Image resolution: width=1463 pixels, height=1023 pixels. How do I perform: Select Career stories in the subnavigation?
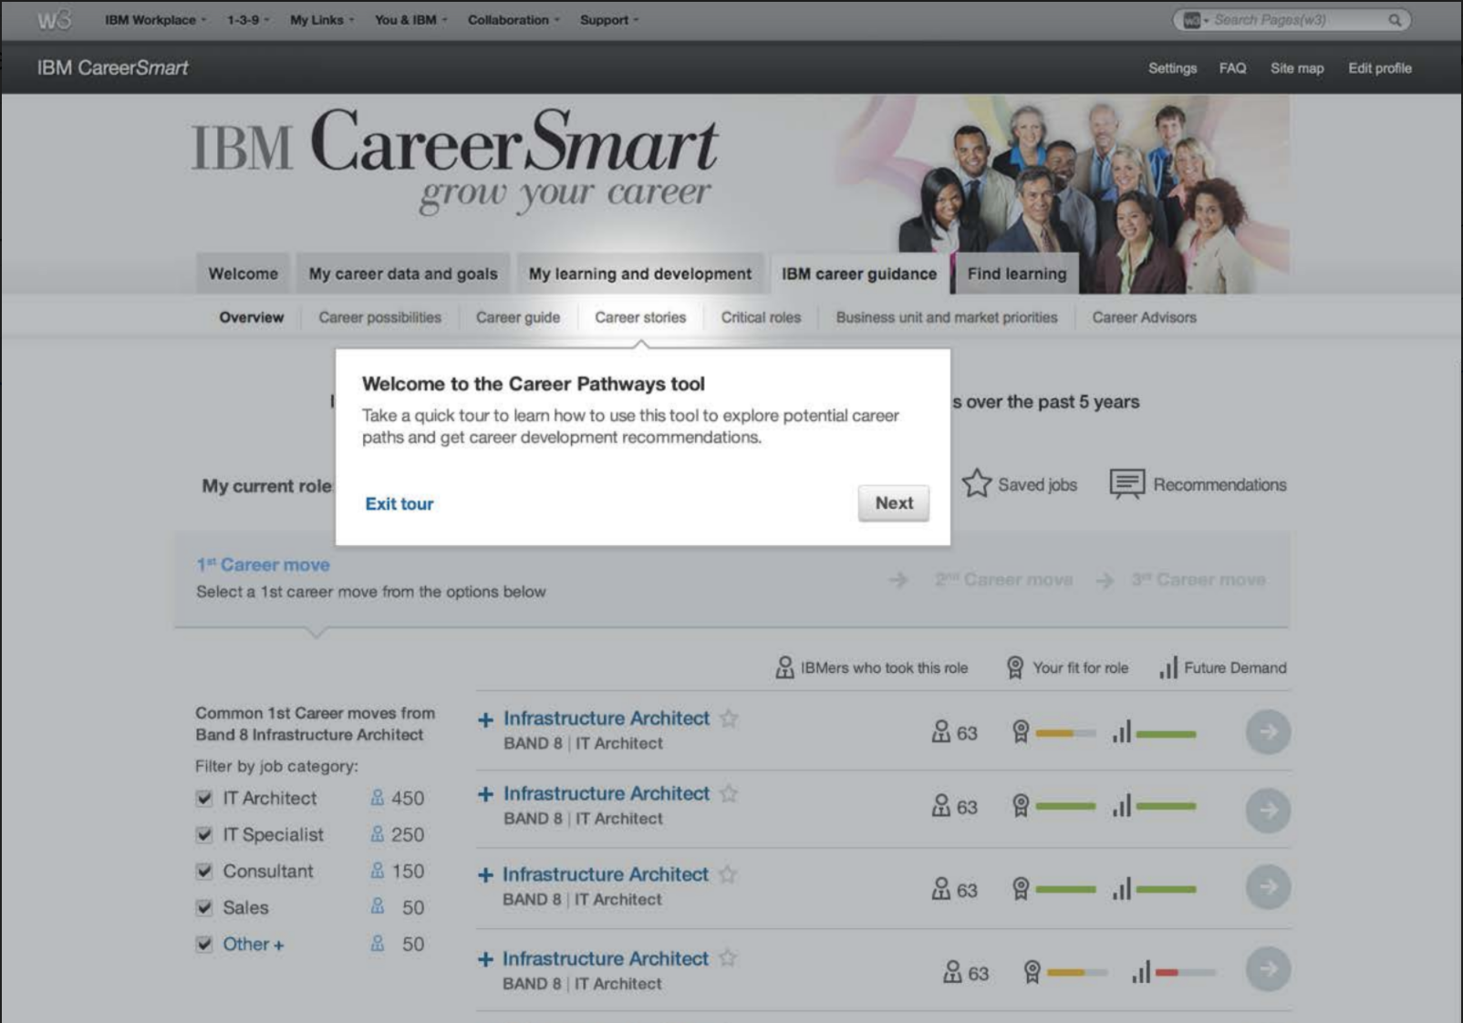640,317
